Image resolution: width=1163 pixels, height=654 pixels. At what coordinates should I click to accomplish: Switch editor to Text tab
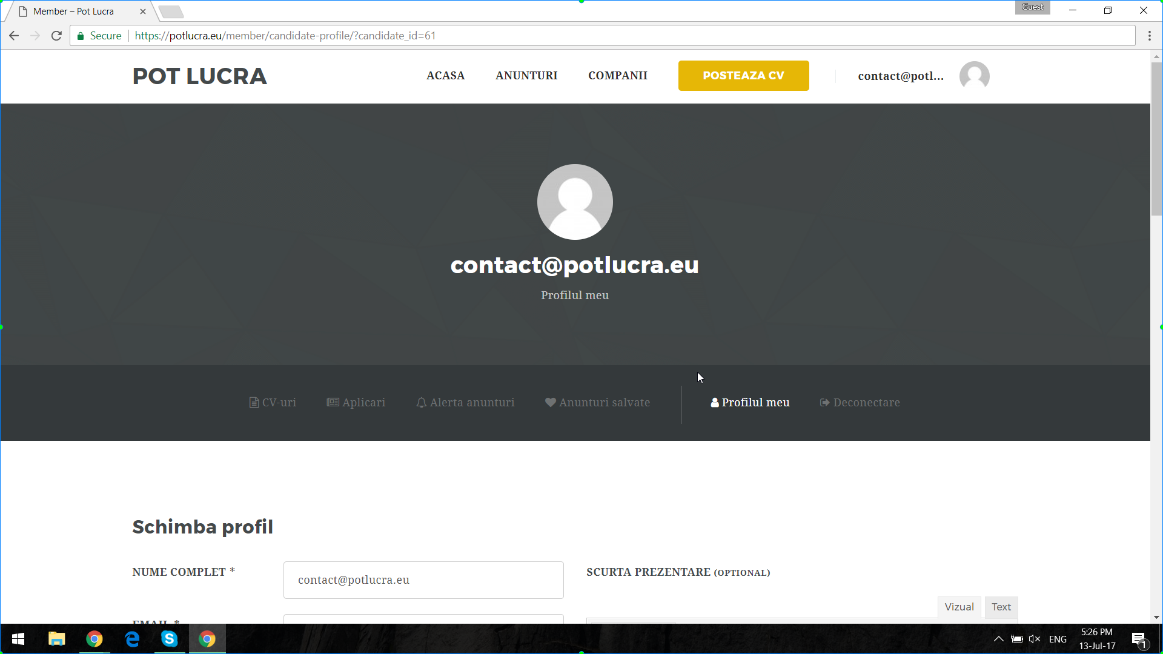[x=1001, y=607]
